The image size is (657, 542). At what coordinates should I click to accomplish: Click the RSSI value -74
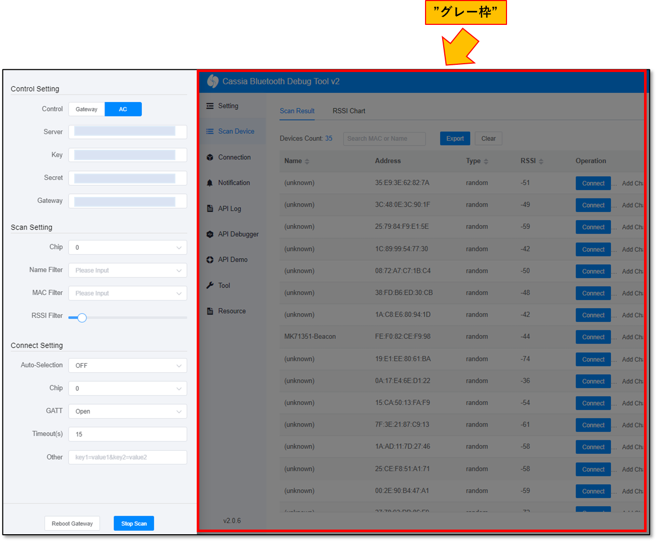[x=525, y=359]
